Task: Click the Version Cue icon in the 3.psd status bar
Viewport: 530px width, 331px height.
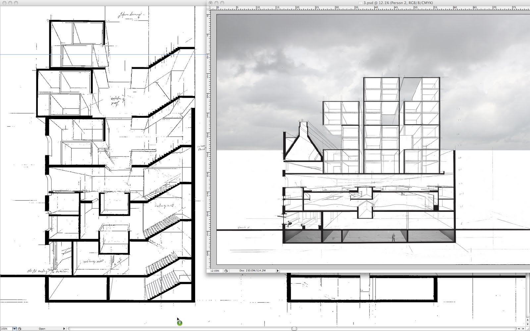Action: coord(227,270)
